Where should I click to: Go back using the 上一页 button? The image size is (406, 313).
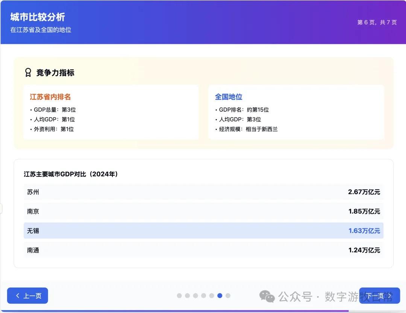27,296
